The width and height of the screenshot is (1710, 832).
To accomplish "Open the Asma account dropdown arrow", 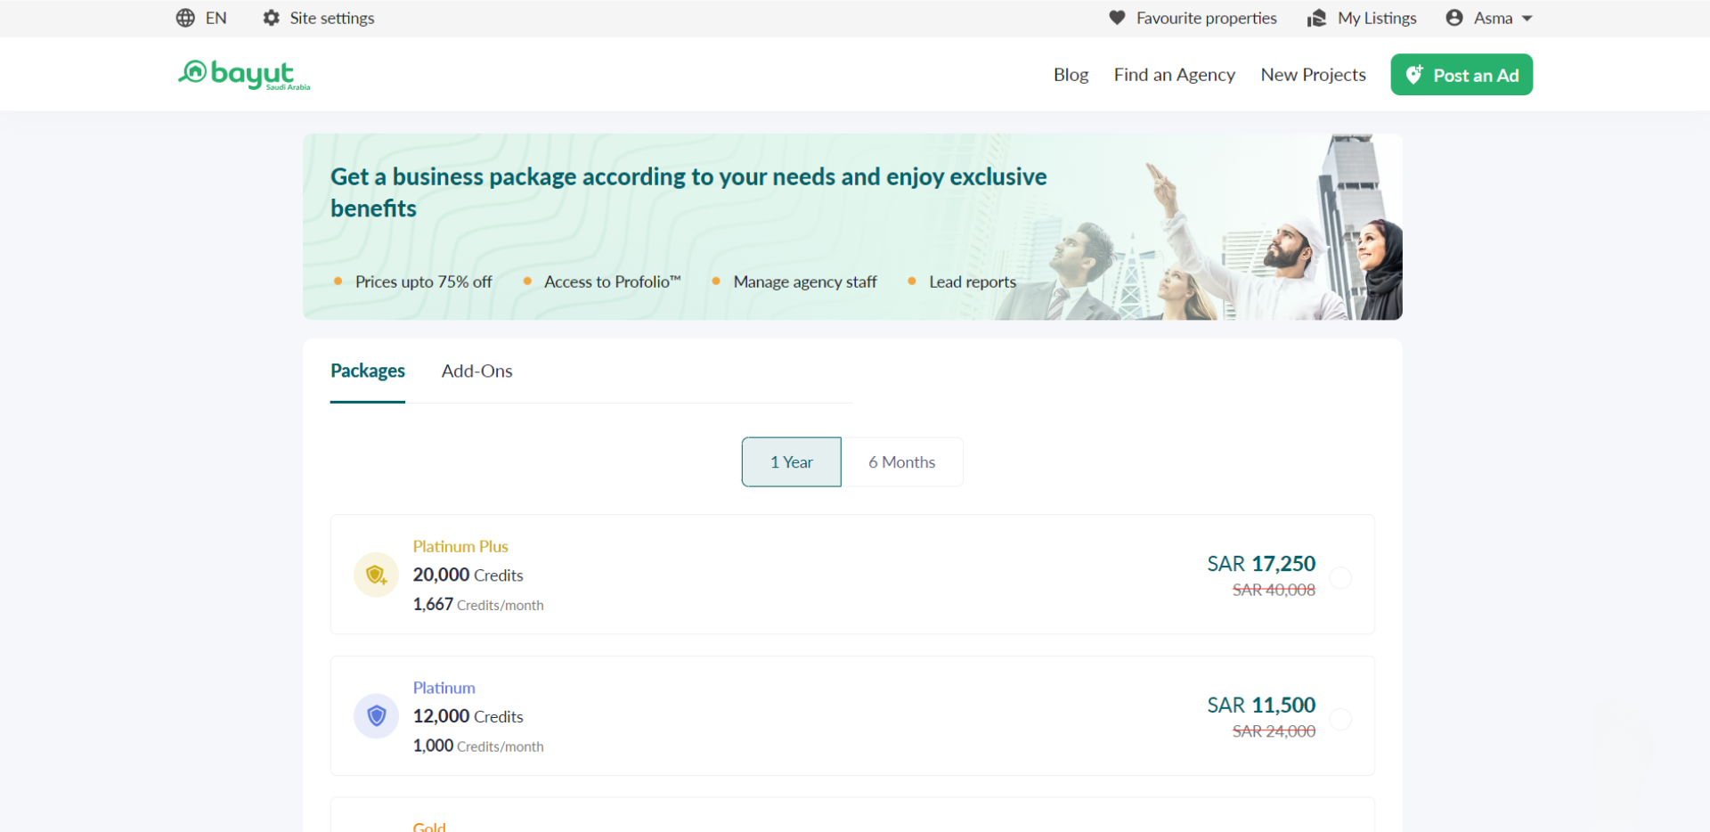I will pyautogui.click(x=1527, y=19).
